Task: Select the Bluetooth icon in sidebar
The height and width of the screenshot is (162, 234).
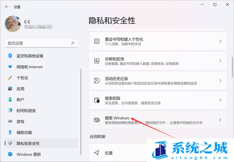Action: (x=10, y=56)
